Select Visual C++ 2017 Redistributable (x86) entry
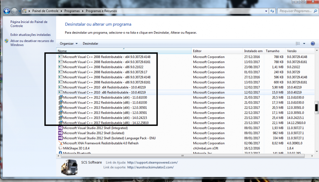The height and width of the screenshot is (182, 319). click(x=106, y=123)
